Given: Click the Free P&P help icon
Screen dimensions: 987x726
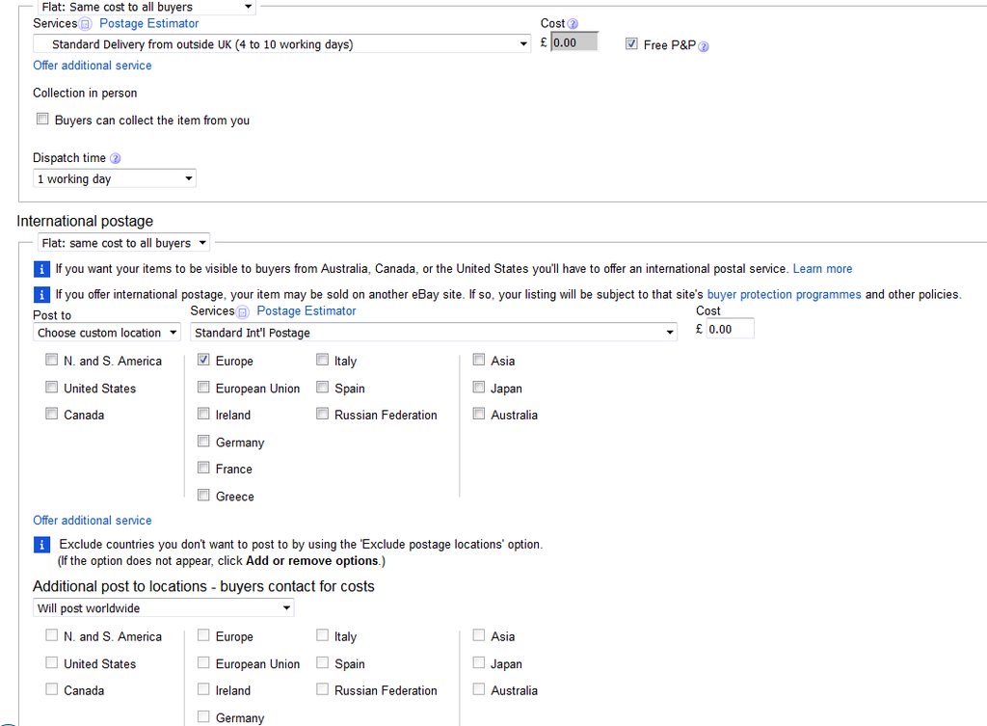Looking at the screenshot, I should 703,46.
